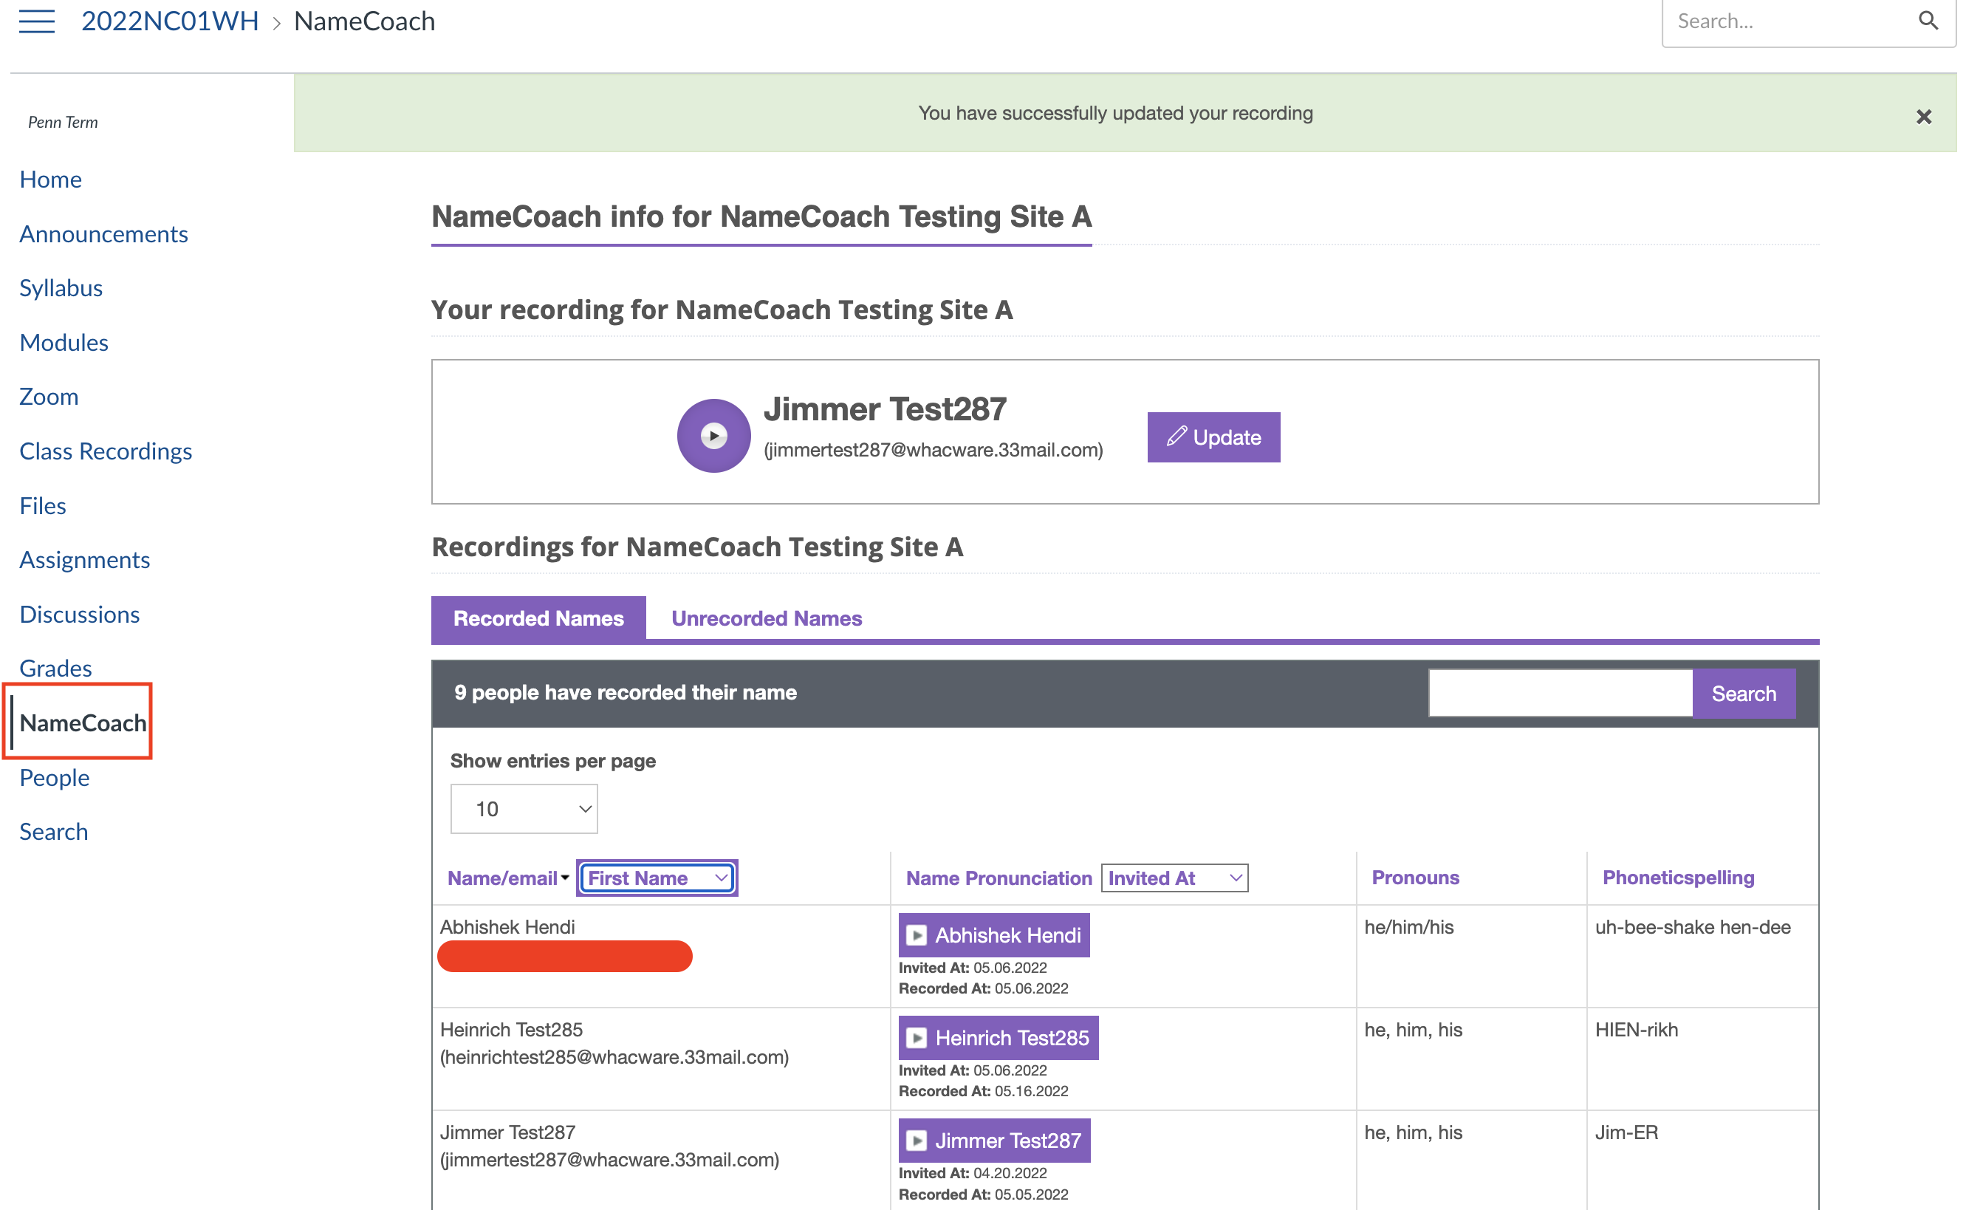Expand the First Name sort dropdown
This screenshot has width=1966, height=1210.
click(657, 878)
